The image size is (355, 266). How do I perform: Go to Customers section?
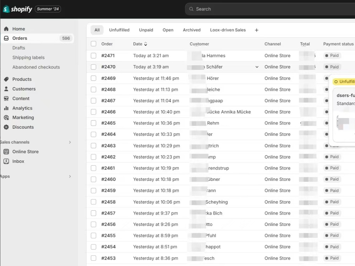click(24, 89)
